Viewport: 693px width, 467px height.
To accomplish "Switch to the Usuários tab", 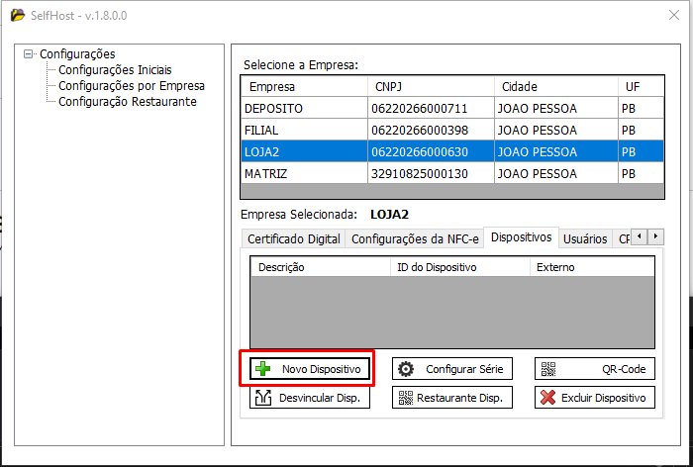I will click(x=584, y=238).
